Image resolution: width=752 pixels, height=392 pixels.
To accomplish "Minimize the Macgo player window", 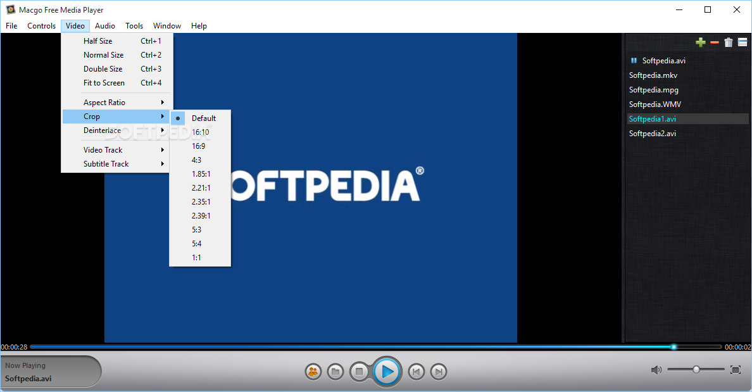I will click(679, 9).
